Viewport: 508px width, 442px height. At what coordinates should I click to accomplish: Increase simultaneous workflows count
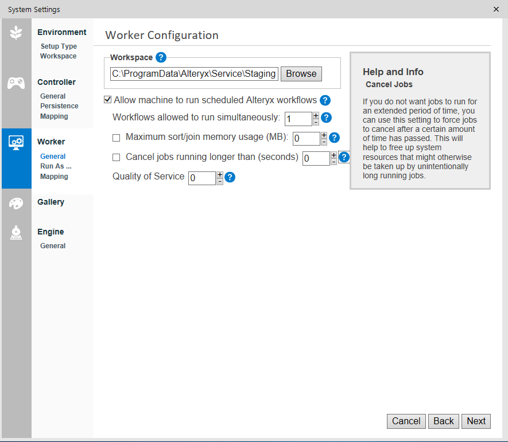point(316,115)
